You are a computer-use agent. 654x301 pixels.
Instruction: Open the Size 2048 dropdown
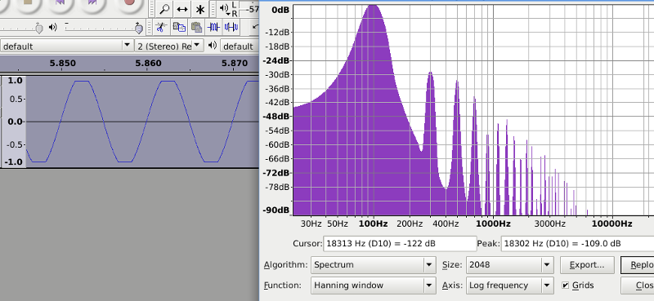pos(509,265)
